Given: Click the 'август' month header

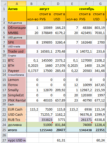Looking at the screenshot, I should pos(46,9).
